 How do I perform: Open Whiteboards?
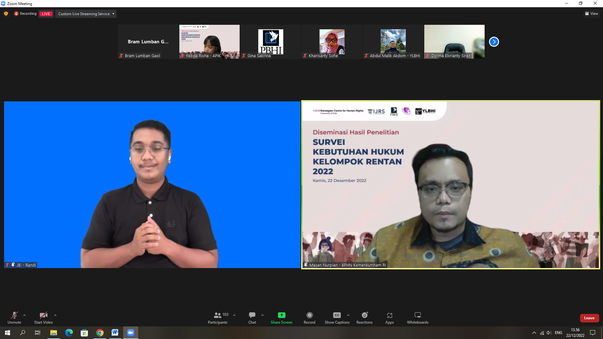point(417,315)
